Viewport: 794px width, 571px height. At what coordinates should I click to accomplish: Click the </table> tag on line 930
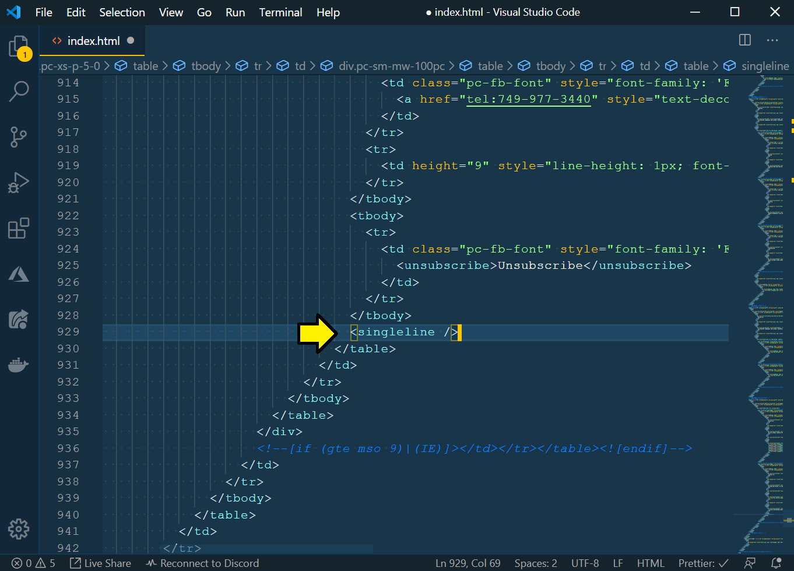(x=366, y=349)
